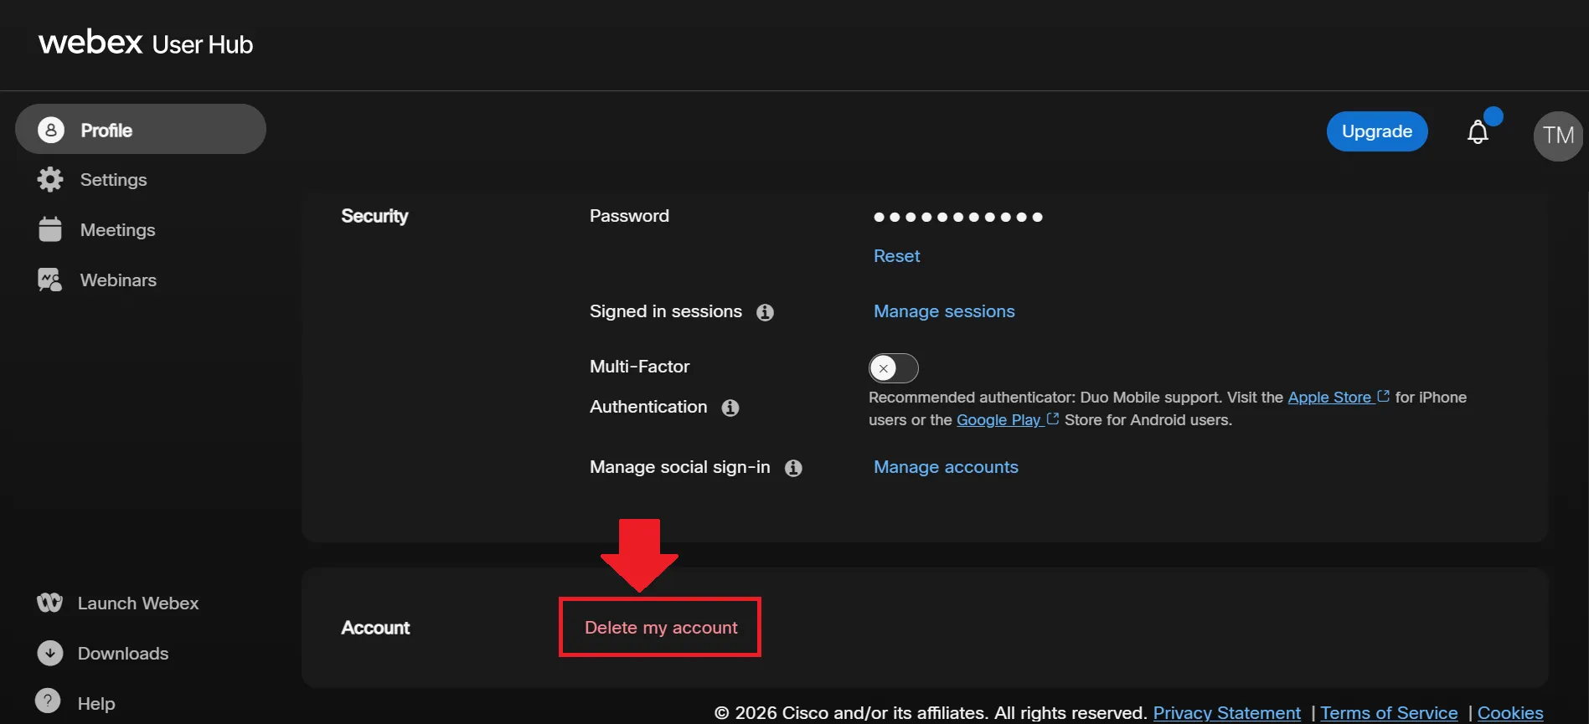Open the Google Play link
The height and width of the screenshot is (724, 1589).
[1008, 420]
